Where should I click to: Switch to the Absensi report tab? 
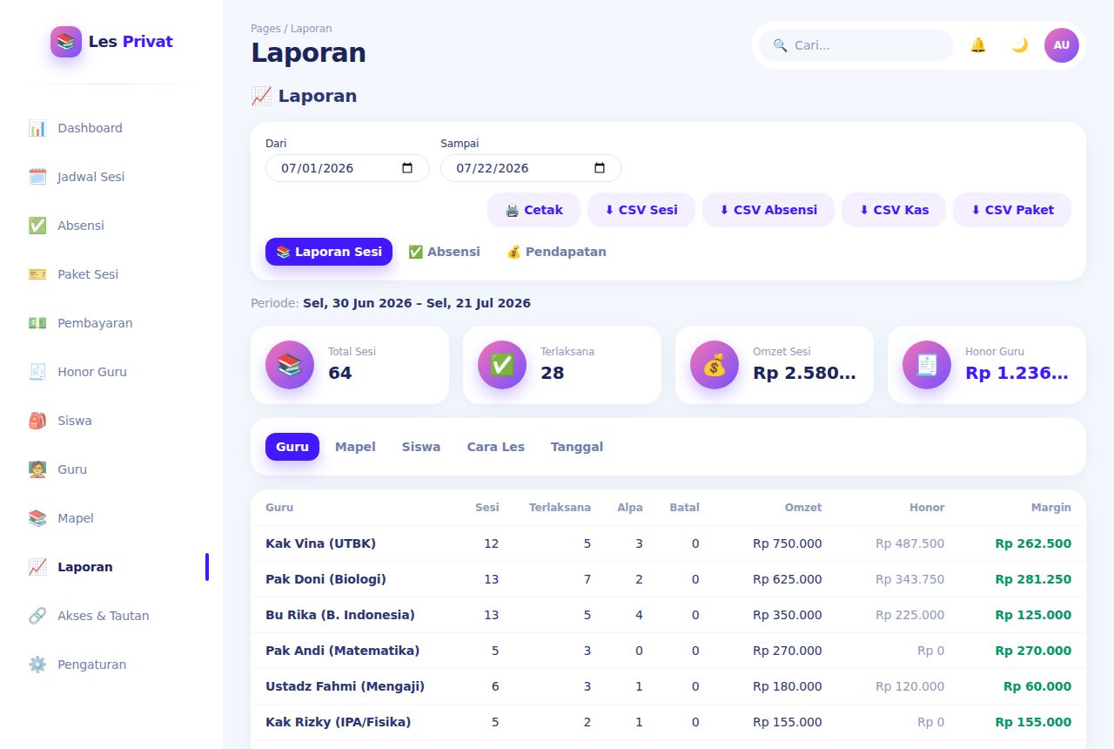pos(444,252)
